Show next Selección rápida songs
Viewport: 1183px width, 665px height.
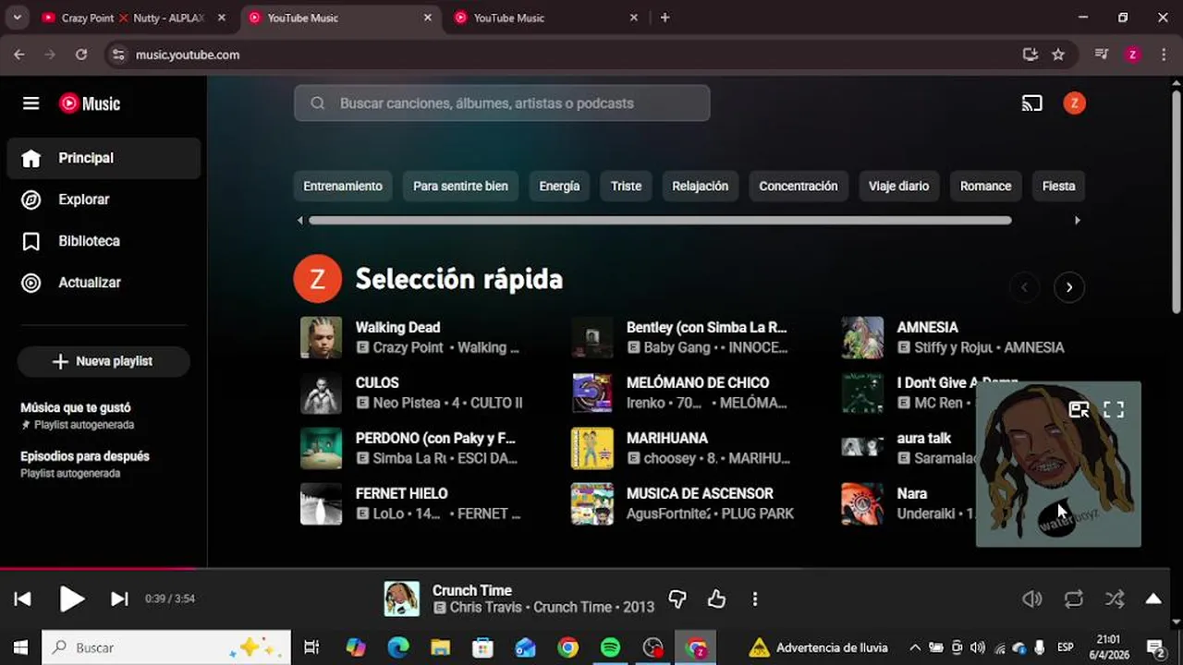pos(1068,287)
